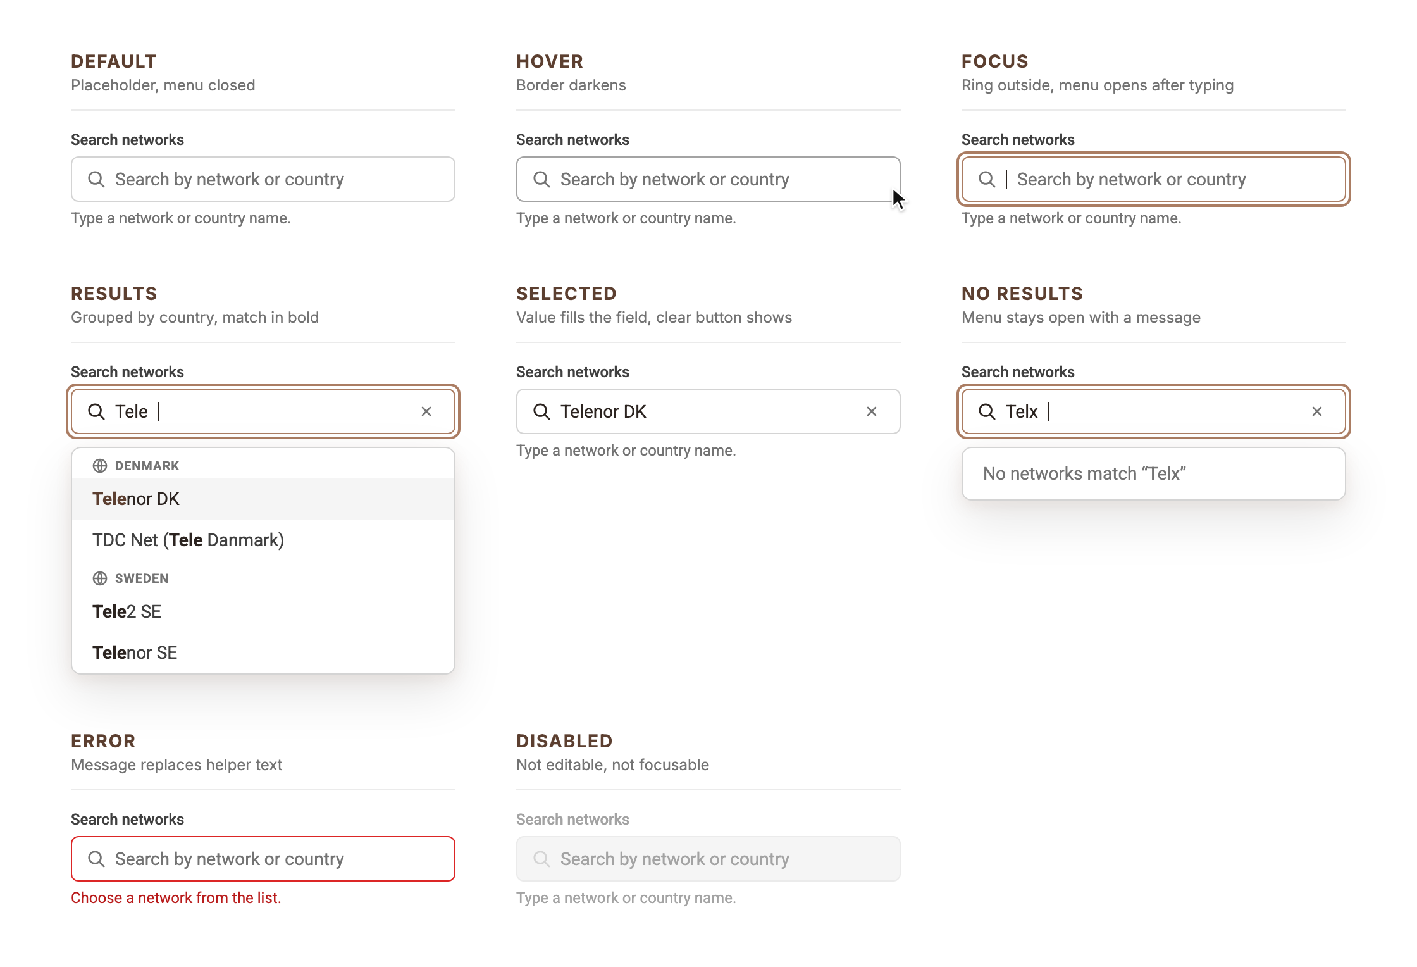Image resolution: width=1417 pixels, height=967 pixels.
Task: Click the globe icon next to SWEDEN
Action: [100, 578]
